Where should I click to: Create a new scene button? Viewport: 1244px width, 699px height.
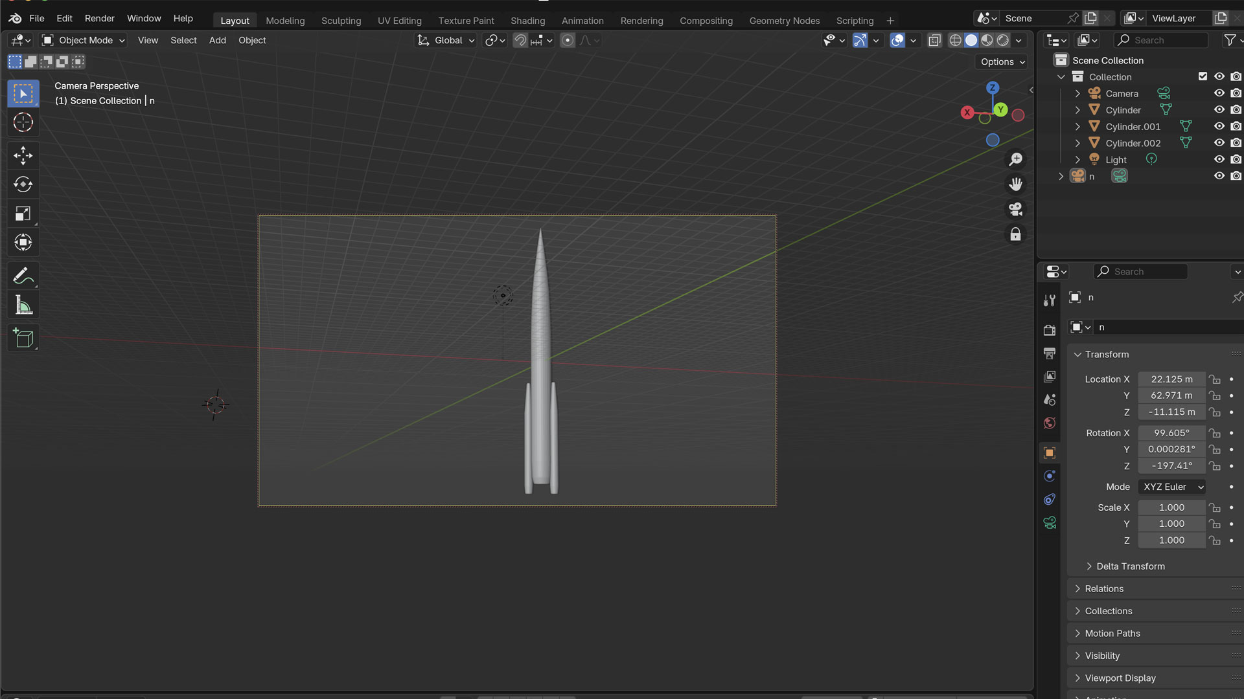click(x=1091, y=18)
